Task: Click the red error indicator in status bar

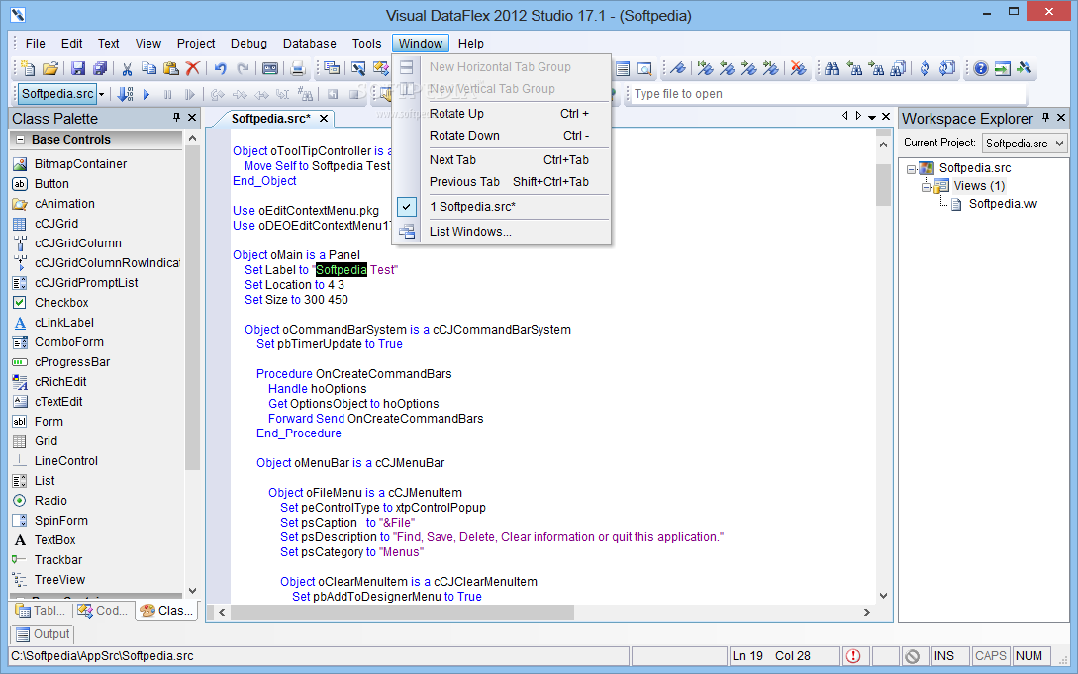Action: click(x=853, y=656)
